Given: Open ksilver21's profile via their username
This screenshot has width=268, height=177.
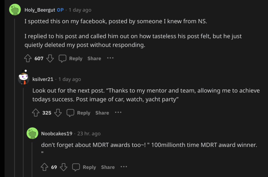Looking at the screenshot, I should [43, 79].
